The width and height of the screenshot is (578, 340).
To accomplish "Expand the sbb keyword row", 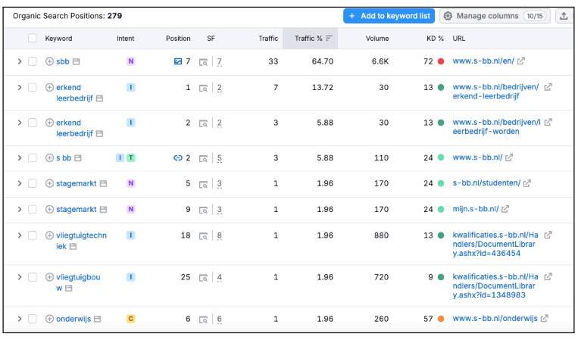I will tap(20, 61).
